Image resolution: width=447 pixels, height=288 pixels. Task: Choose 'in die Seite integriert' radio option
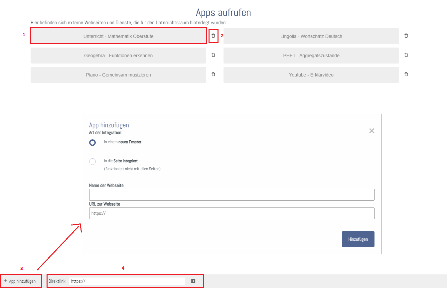[92, 162]
